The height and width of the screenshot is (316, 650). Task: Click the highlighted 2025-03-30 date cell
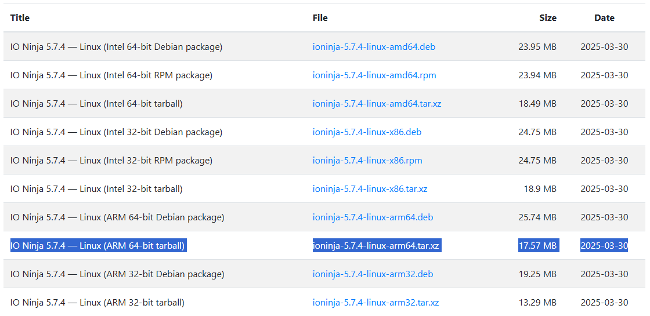coord(604,246)
